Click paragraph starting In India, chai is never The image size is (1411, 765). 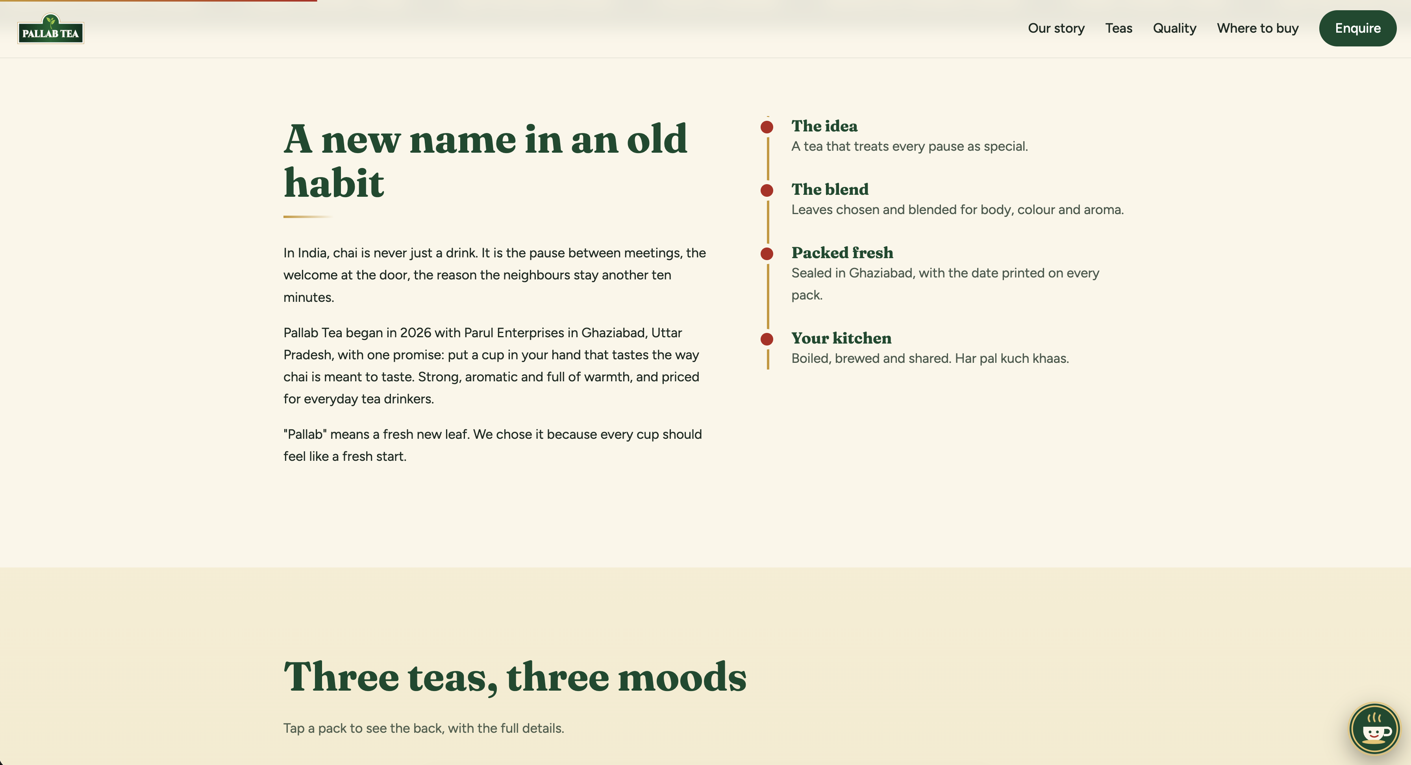click(x=494, y=275)
